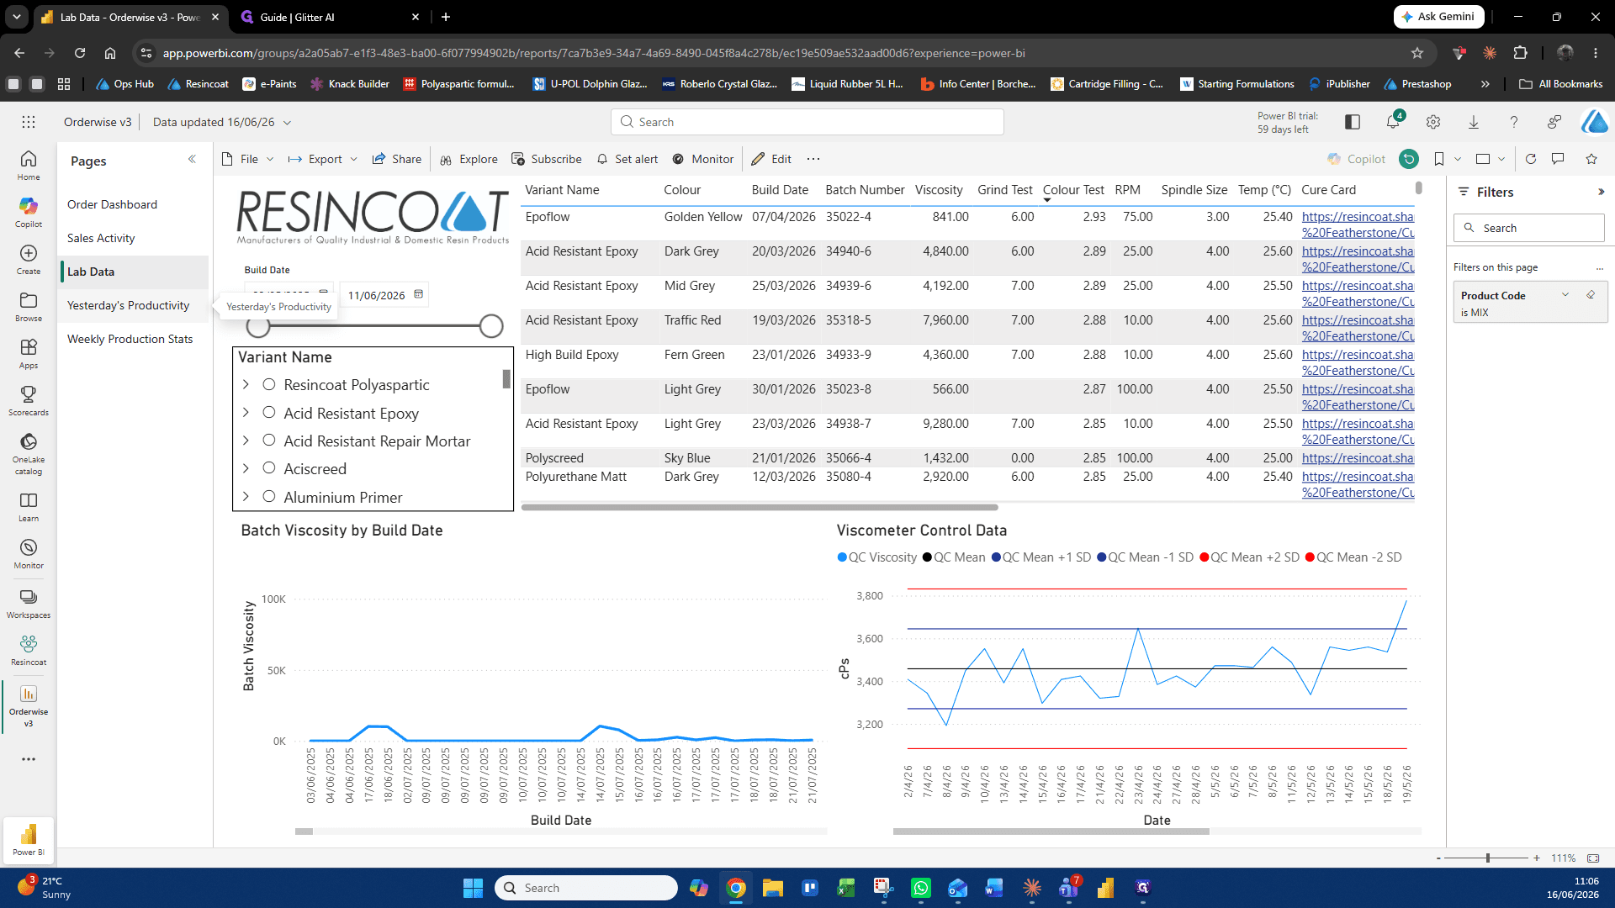Expand the Product Code filter card chevron

[1565, 295]
